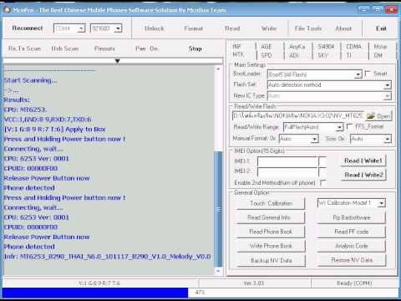Click the application icon in the title bar
This screenshot has width=401, height=301.
click(8, 10)
